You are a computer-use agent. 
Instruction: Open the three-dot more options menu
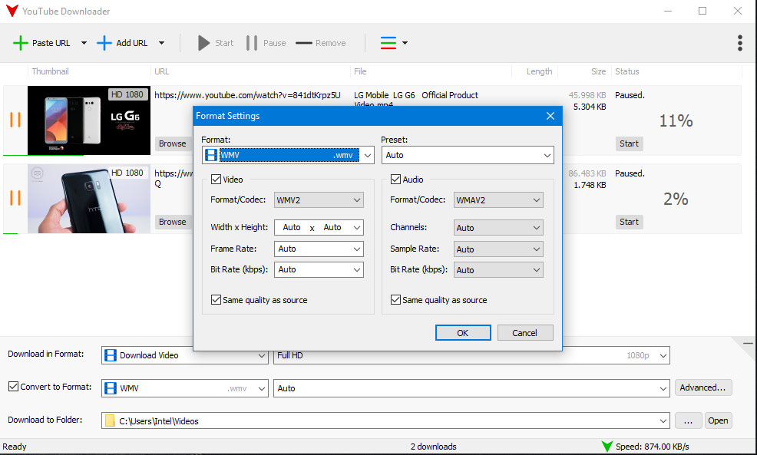[x=739, y=43]
